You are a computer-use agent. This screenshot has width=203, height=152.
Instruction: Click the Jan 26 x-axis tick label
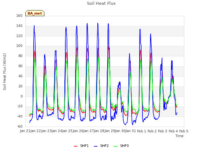click(x=78, y=131)
